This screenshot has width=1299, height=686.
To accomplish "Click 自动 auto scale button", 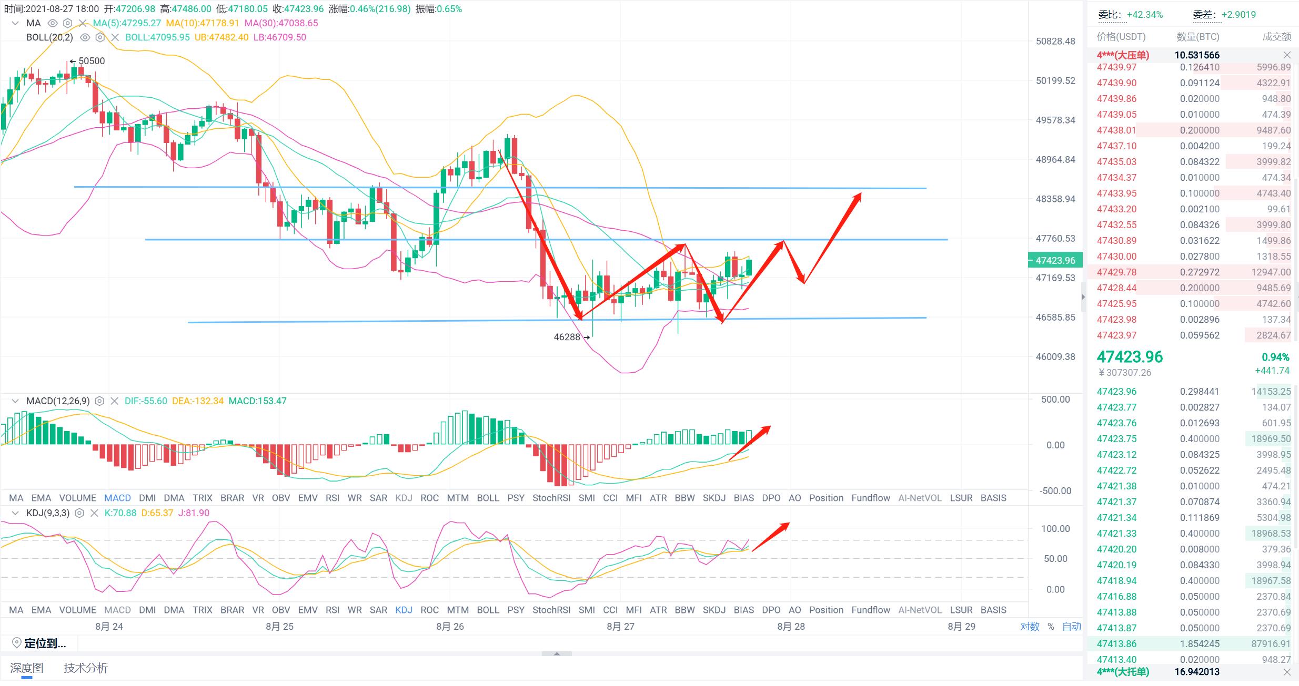I will [x=1071, y=627].
